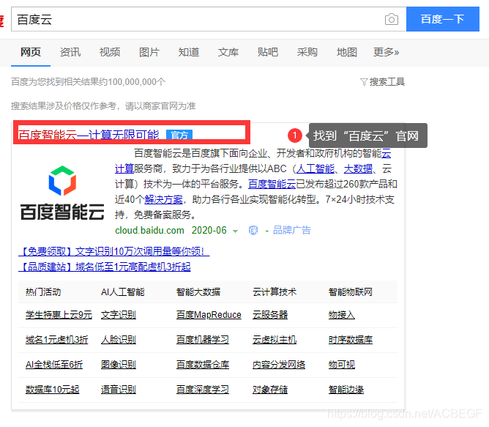Click the 智能大数据 column header
This screenshot has height=427, width=489.
coord(198,292)
